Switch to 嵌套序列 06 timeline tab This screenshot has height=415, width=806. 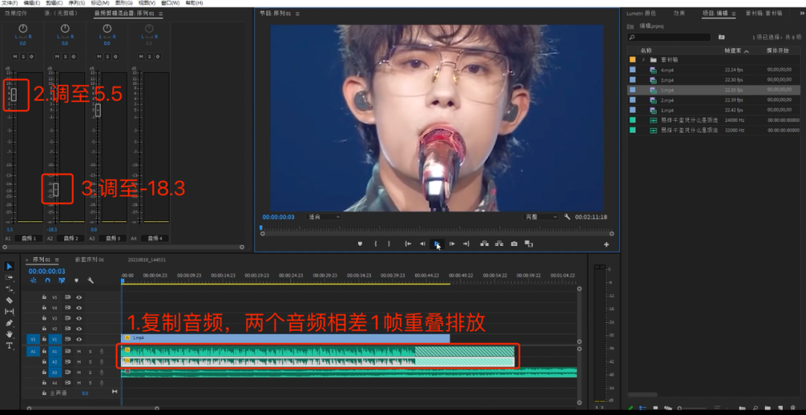(90, 259)
